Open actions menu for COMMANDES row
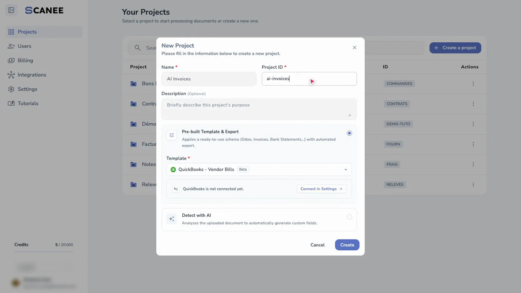521x293 pixels. [x=473, y=84]
